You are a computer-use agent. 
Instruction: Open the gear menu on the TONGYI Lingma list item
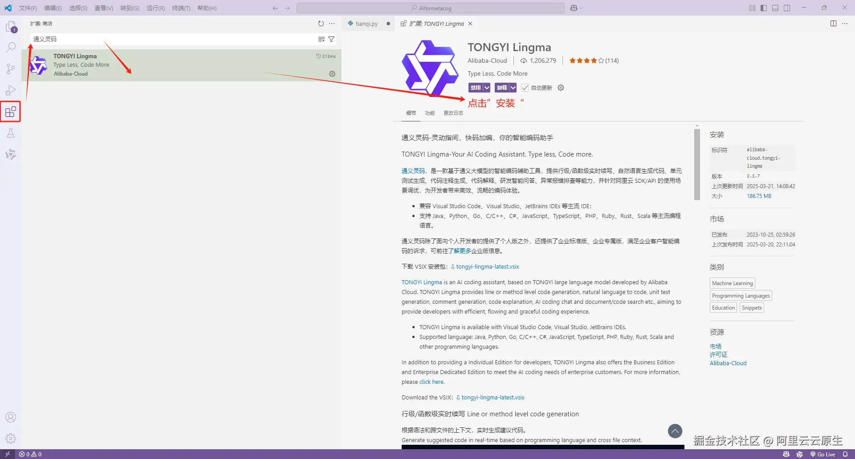click(332, 74)
